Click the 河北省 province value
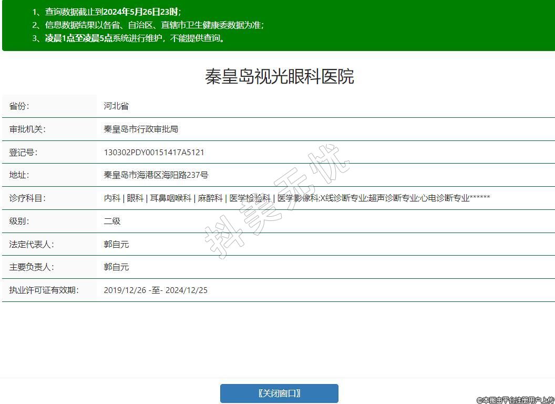Screen dimensions: 555x404 point(116,106)
